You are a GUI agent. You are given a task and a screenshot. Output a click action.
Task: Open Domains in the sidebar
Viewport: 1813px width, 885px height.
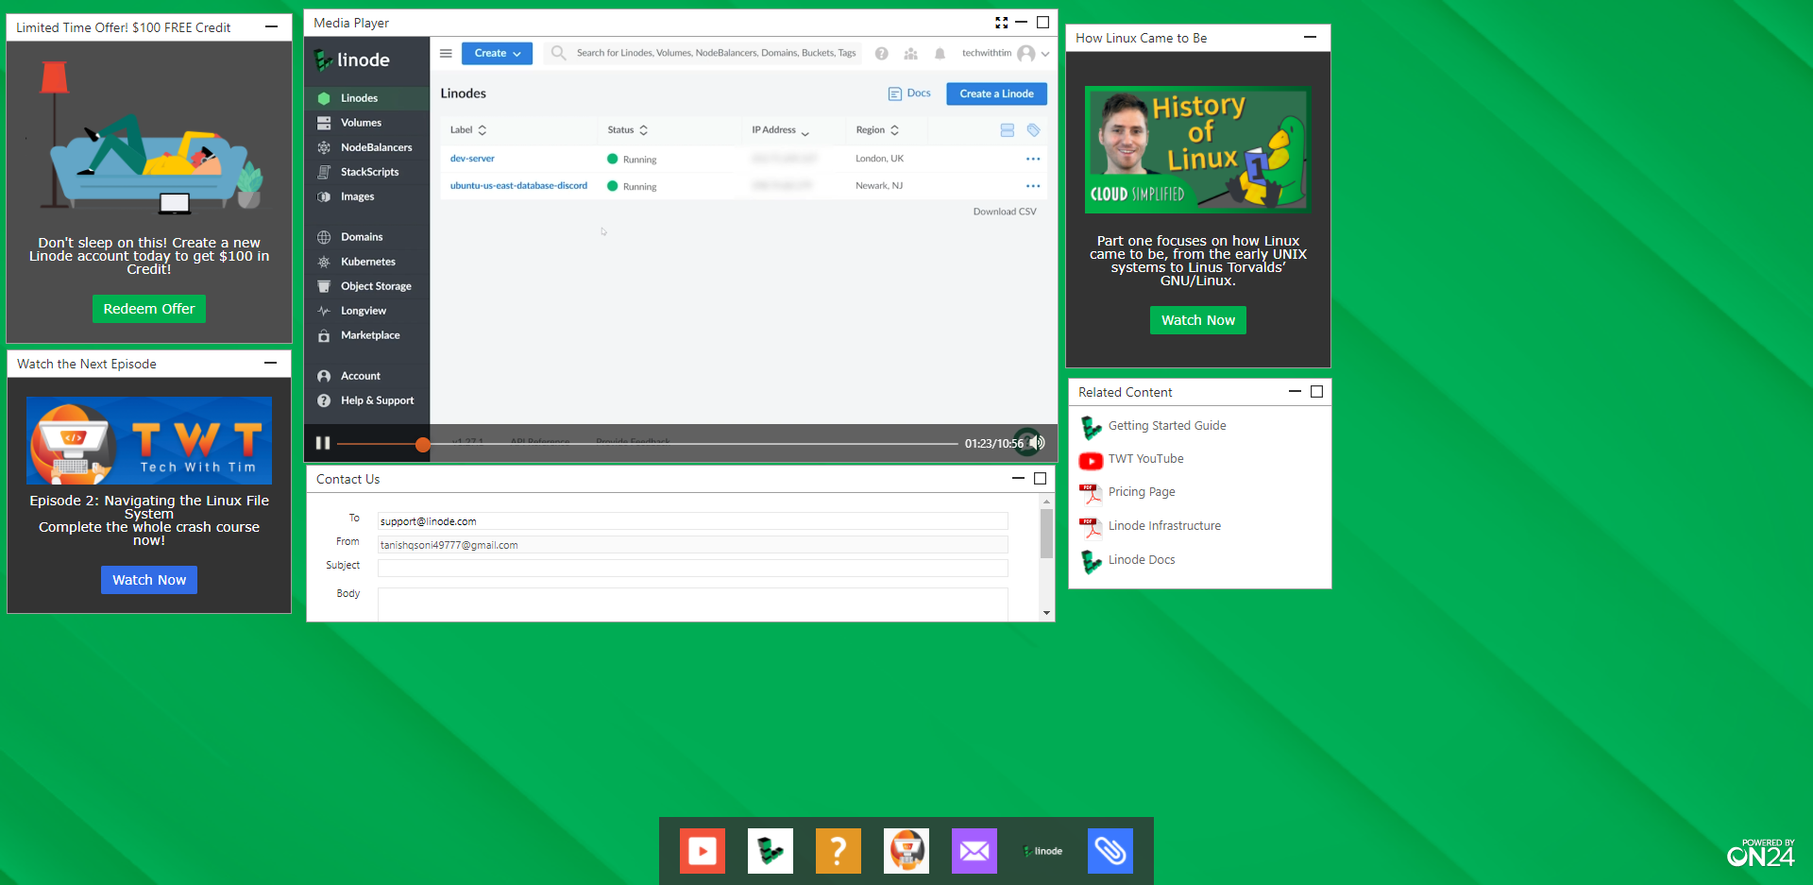point(366,237)
